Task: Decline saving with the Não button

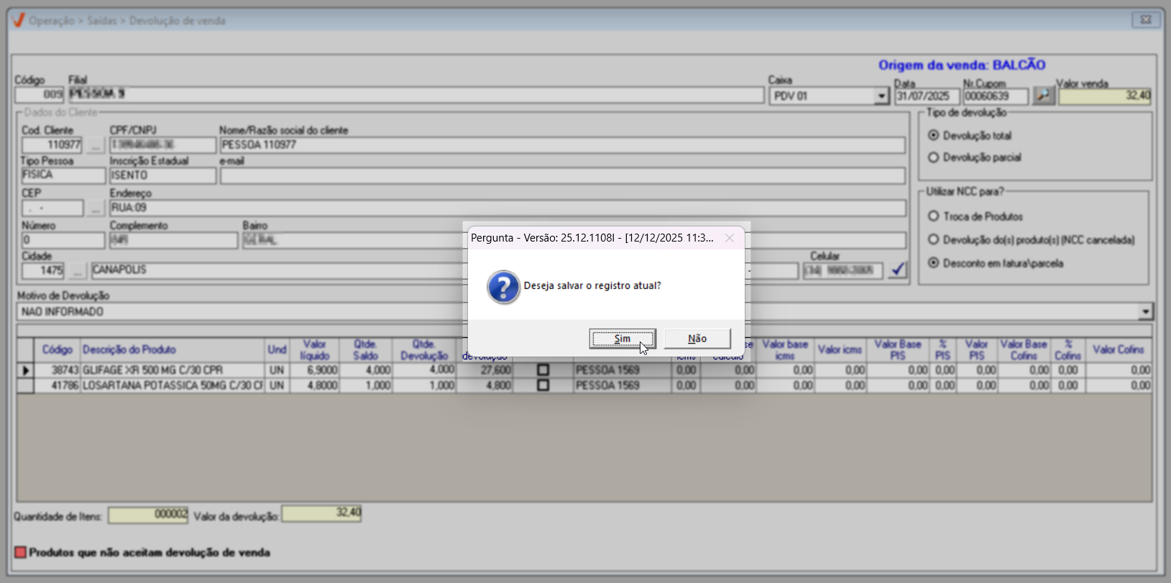Action: click(697, 339)
